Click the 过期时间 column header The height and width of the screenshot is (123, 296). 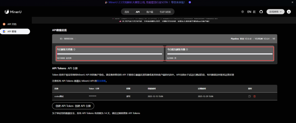tap(201, 89)
